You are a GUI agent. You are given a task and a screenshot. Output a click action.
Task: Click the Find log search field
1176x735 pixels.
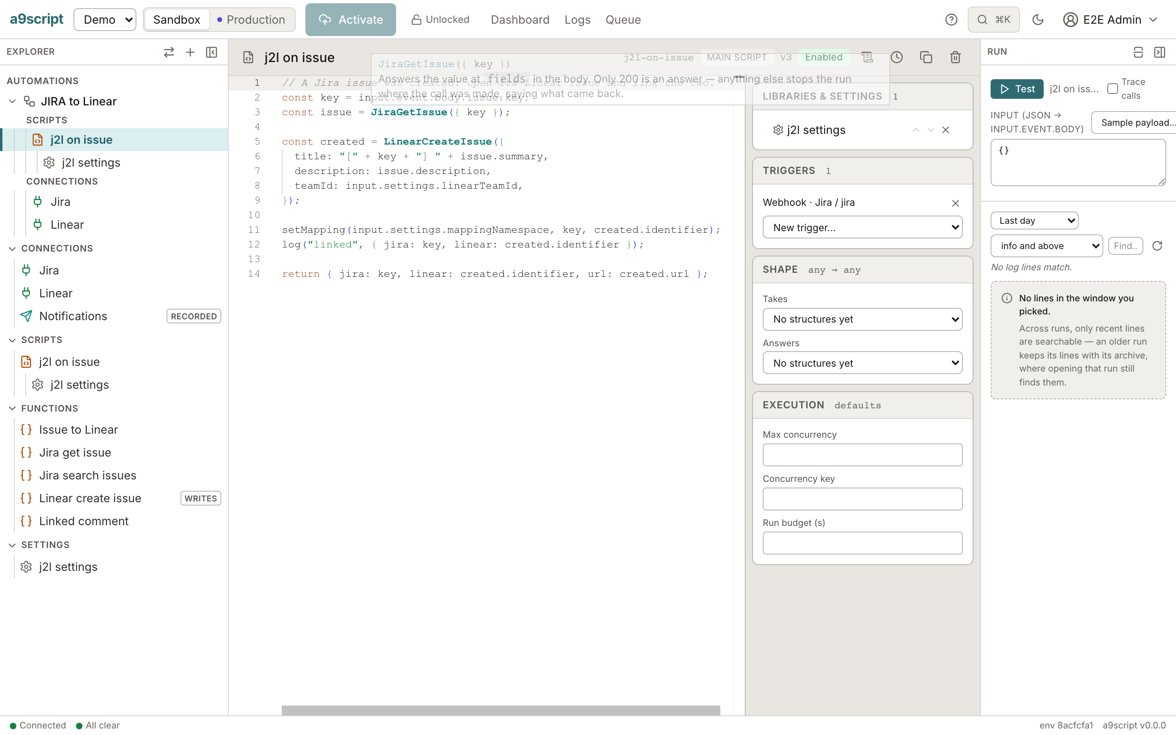[x=1125, y=246]
